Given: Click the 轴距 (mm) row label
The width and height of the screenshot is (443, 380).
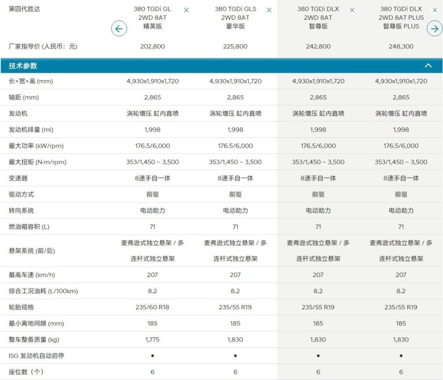Looking at the screenshot, I should [24, 97].
